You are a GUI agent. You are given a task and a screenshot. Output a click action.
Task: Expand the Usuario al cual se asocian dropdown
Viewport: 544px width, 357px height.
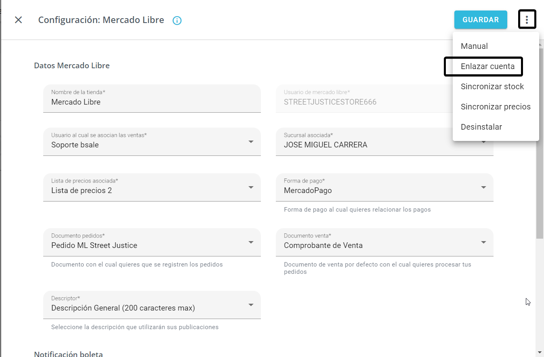251,142
